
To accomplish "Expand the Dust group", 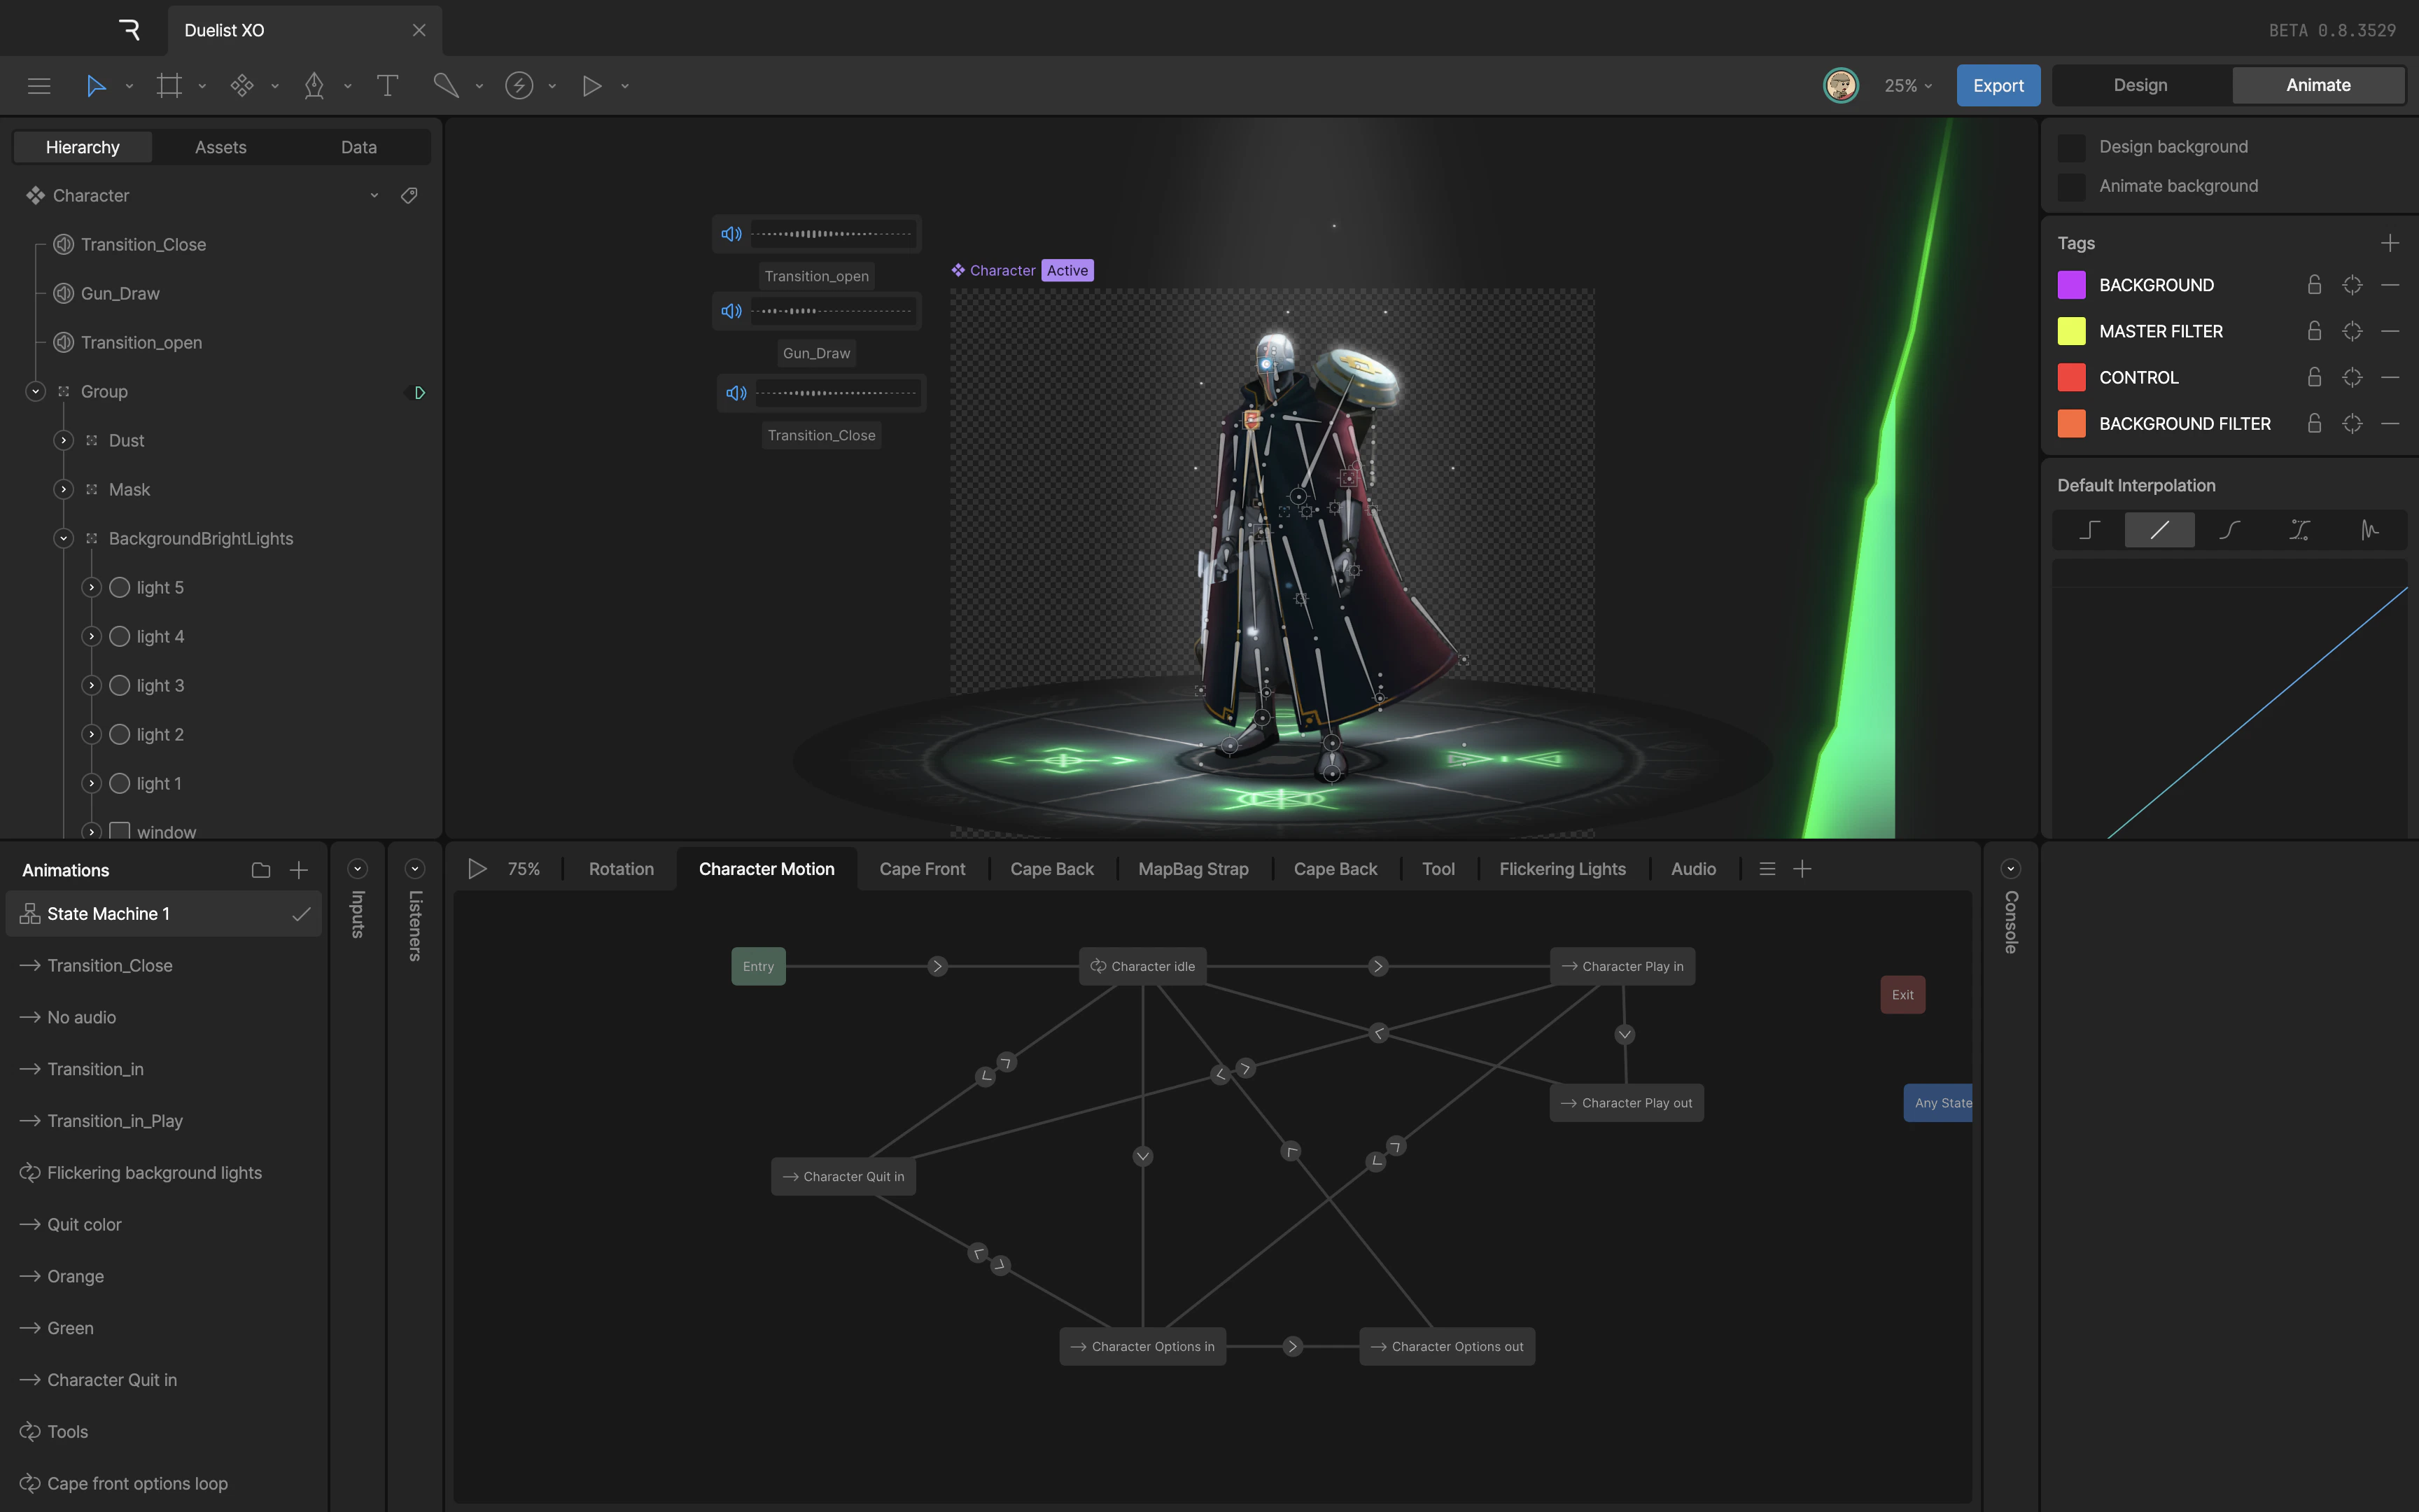I will [64, 440].
